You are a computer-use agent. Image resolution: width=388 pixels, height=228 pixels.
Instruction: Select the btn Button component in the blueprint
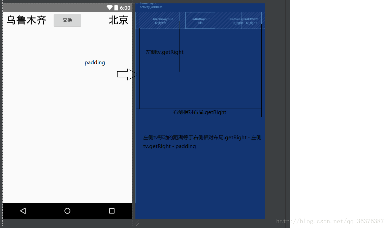click(x=200, y=20)
